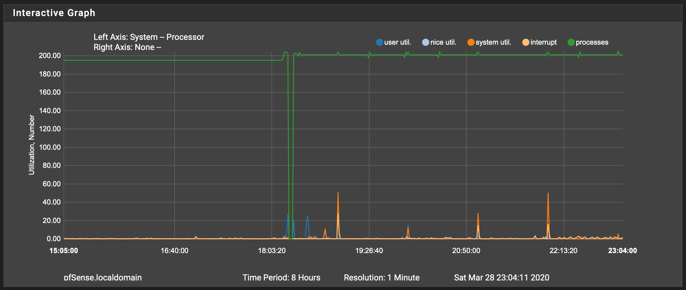The height and width of the screenshot is (290, 686).
Task: Click the 18:03:20 time axis label
Action: point(272,251)
